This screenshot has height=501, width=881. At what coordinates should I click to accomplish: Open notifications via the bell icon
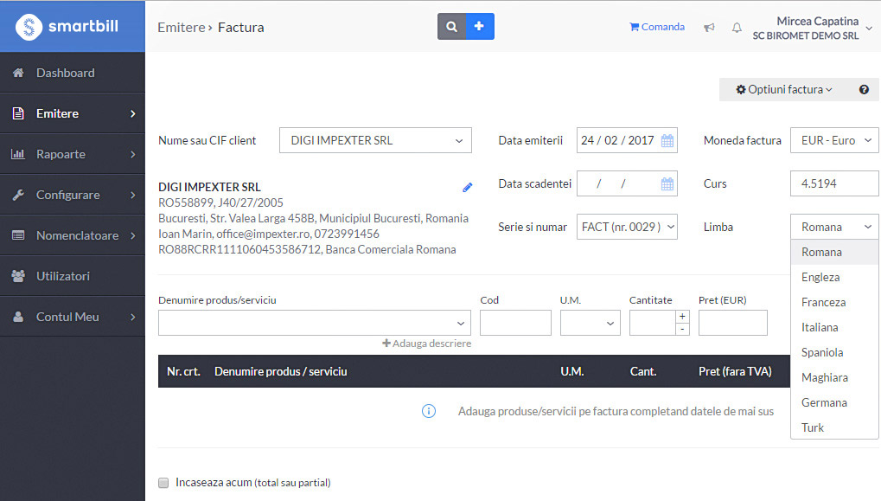tap(737, 28)
